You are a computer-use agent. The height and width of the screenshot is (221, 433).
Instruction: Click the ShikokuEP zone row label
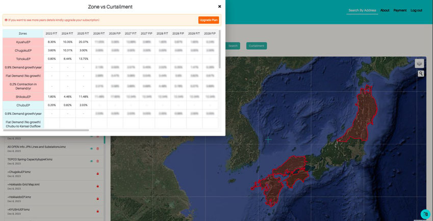(x=23, y=97)
